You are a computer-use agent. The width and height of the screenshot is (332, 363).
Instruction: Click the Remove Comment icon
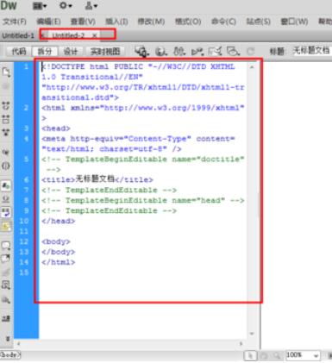click(6, 259)
